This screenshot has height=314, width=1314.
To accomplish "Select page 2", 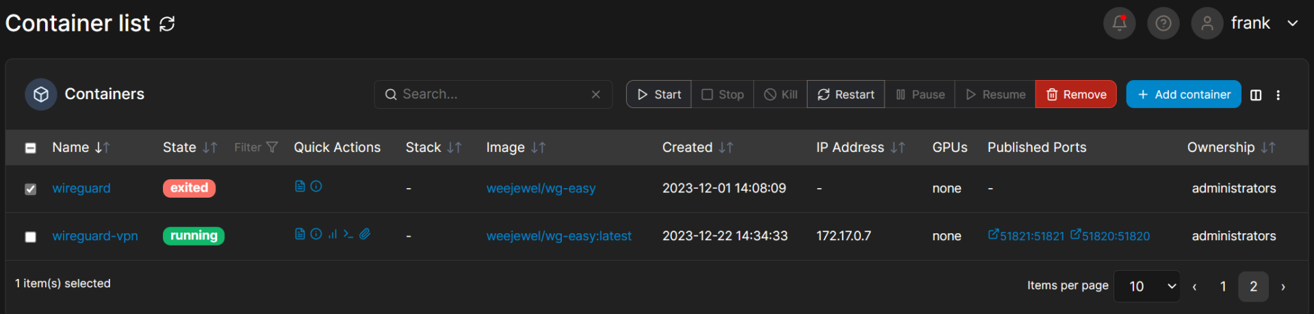I will coord(1253,287).
